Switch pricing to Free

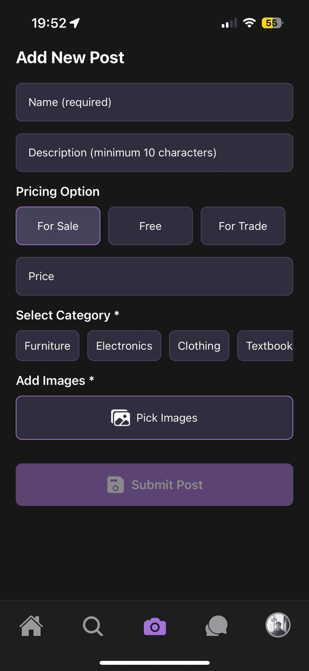[150, 225]
